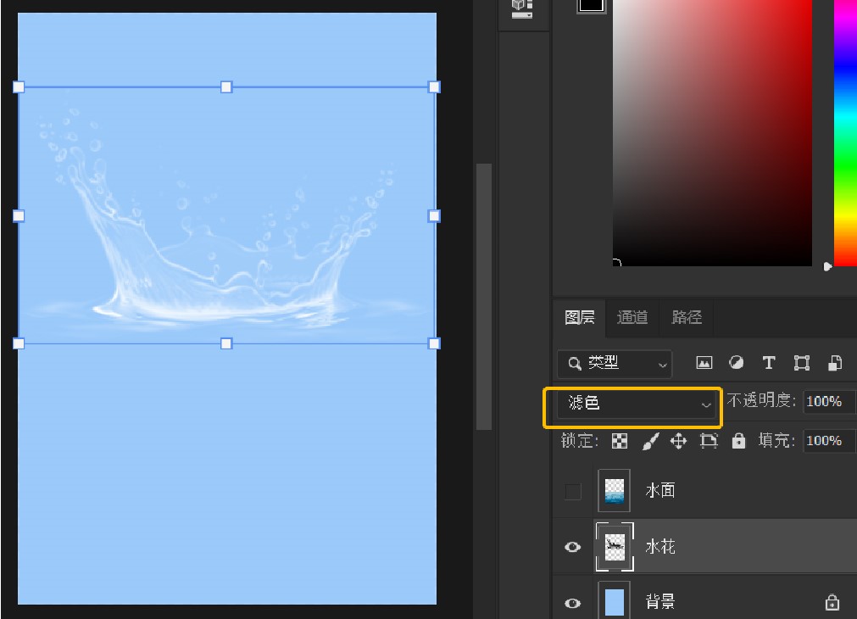The width and height of the screenshot is (857, 619).
Task: Click the 不透明度 opacity value field
Action: (827, 401)
